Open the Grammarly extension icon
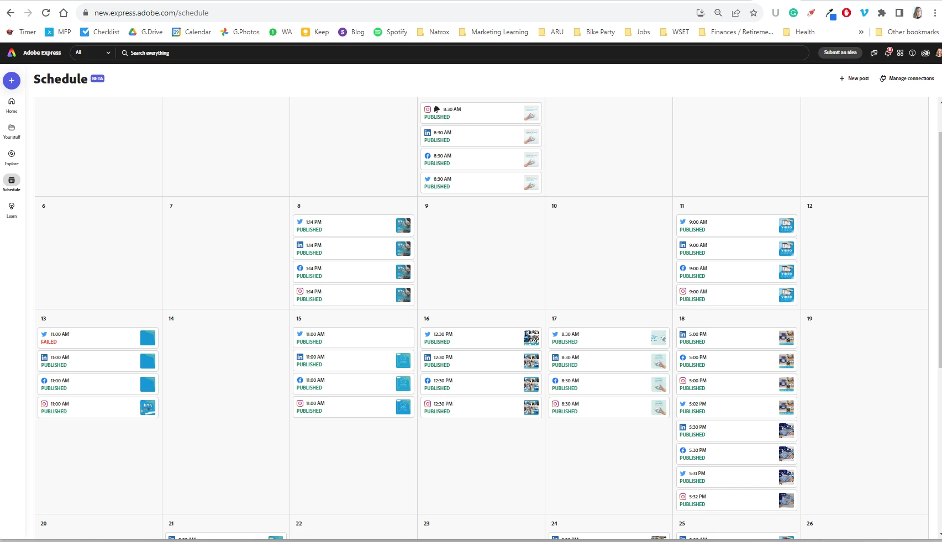Viewport: 942px width, 542px height. (793, 13)
